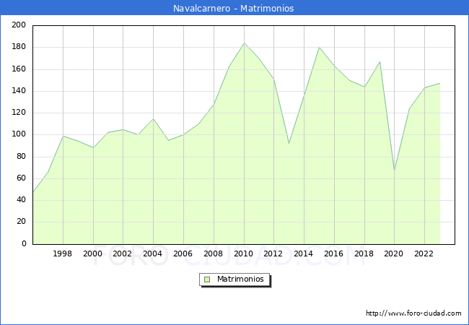Click the 2008 x-axis label

coord(213,253)
